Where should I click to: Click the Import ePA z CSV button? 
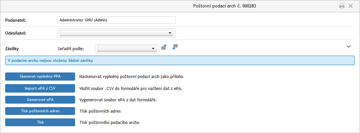tap(40, 88)
